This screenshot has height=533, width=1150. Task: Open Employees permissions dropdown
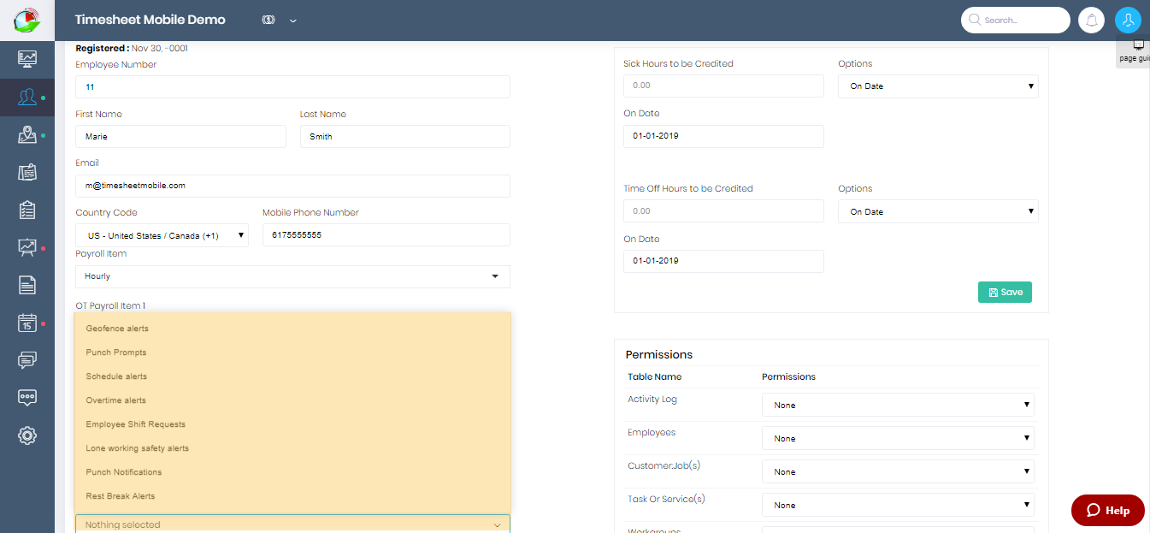click(x=898, y=438)
